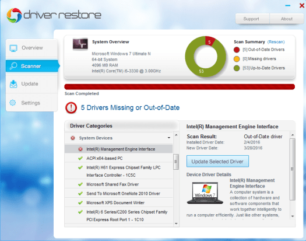Image resolution: width=306 pixels, height=241 pixels.
Task: Select Microsoft Shared Fax Driver item
Action: (119, 184)
